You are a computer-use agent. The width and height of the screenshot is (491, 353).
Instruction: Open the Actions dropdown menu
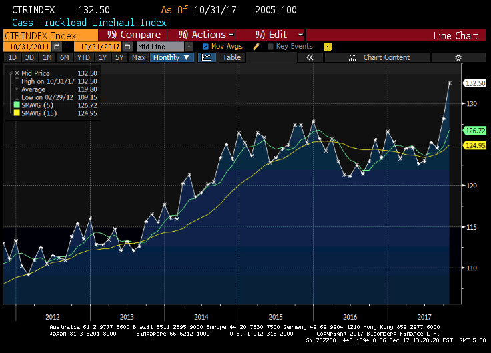(201, 35)
